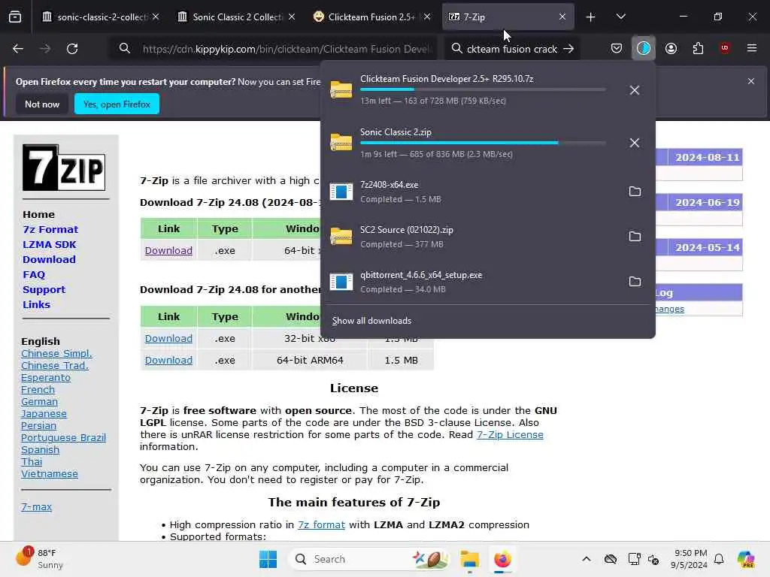The width and height of the screenshot is (770, 577).
Task: Toggle the downloads panel toolbar icon
Action: pyautogui.click(x=644, y=49)
